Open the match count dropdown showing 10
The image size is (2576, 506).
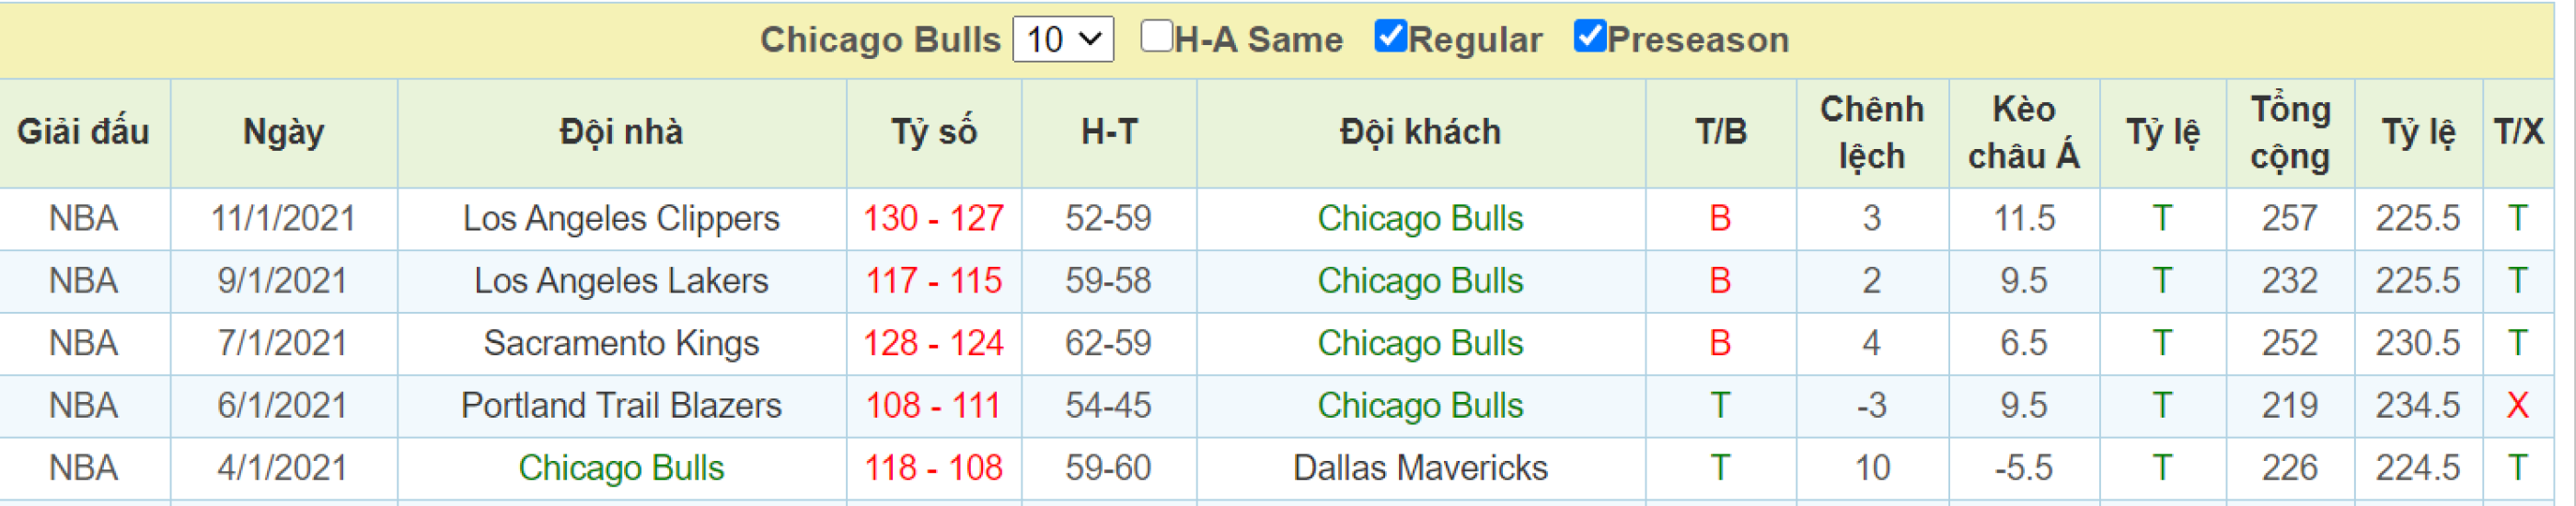point(1062,39)
